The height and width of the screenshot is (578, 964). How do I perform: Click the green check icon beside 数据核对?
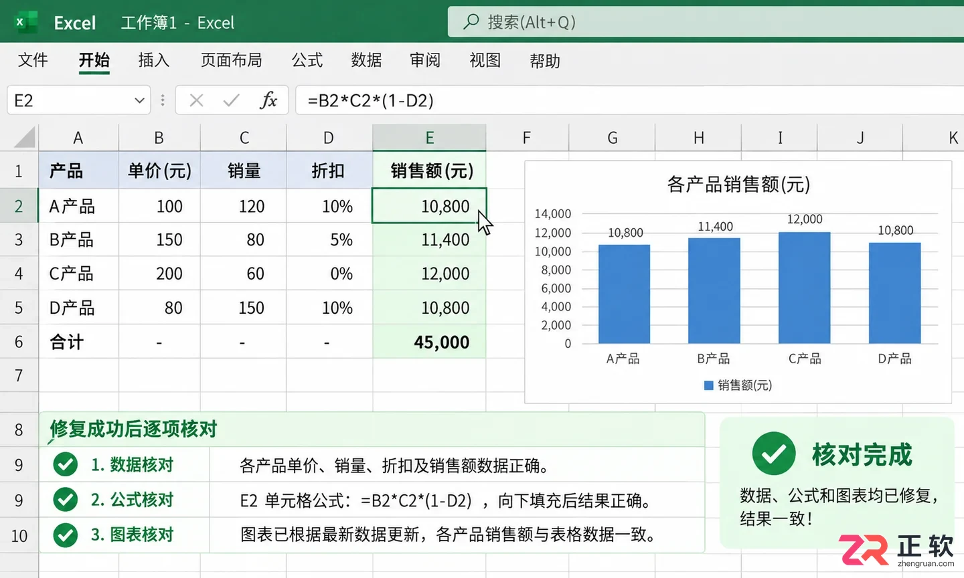click(66, 464)
